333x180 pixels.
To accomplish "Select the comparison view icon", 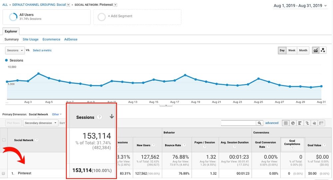I will click(307, 123).
